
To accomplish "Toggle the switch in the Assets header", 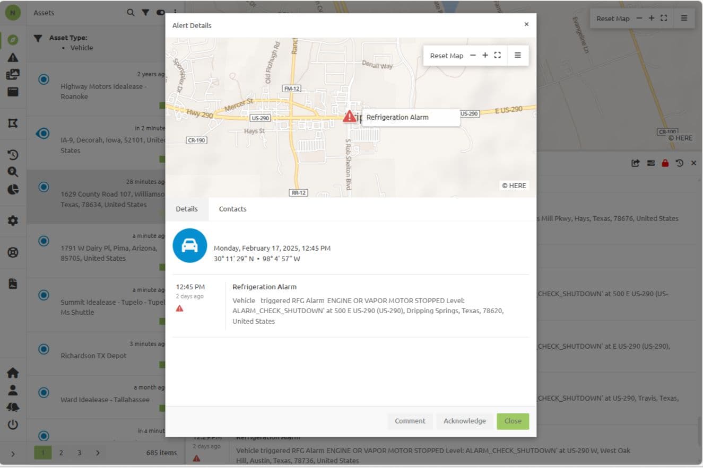I will coord(160,13).
